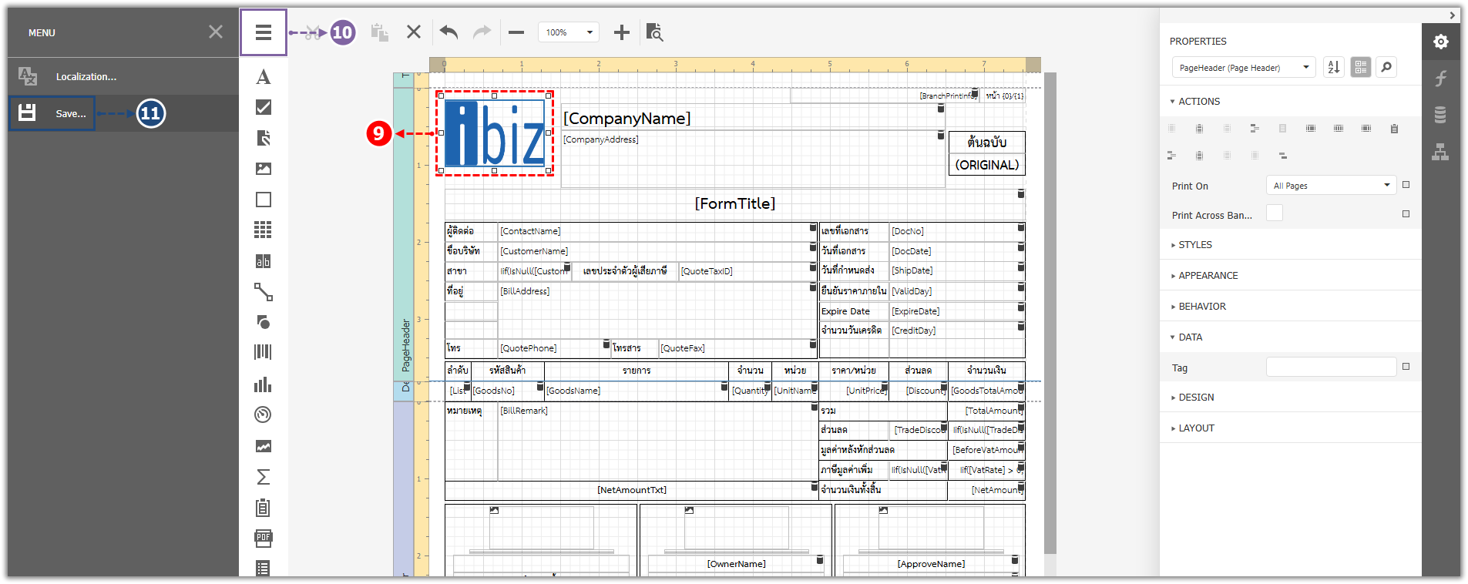Viewport: 1468px width, 584px height.
Task: Select the Table control in toolbox
Action: 263,230
